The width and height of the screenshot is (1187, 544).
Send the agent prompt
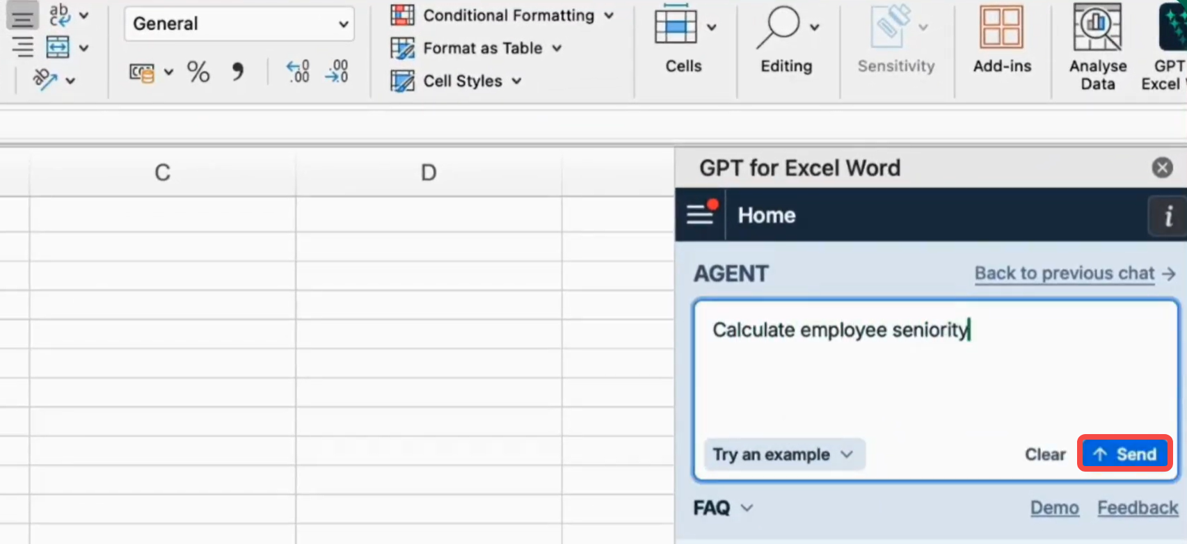tap(1124, 454)
